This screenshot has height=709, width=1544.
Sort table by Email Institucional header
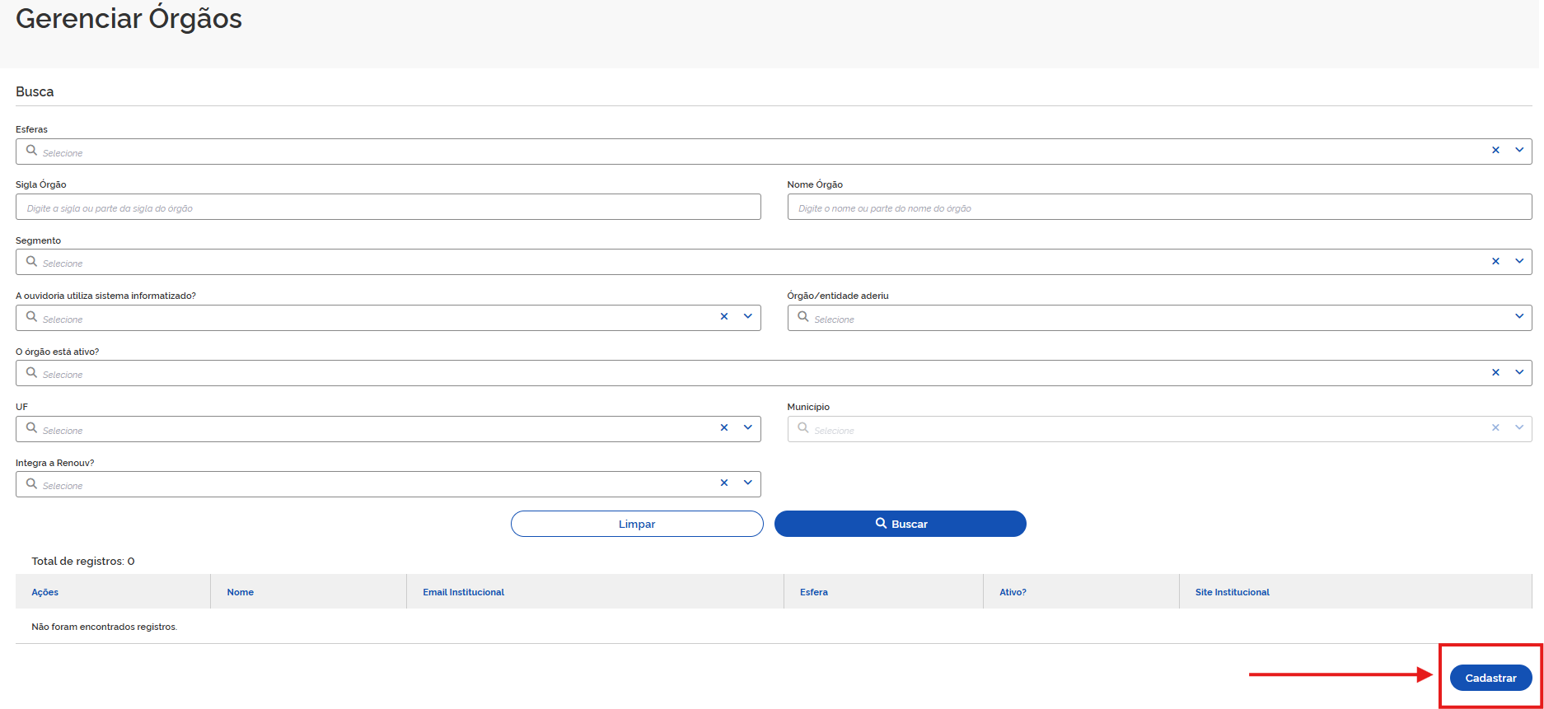tap(463, 592)
